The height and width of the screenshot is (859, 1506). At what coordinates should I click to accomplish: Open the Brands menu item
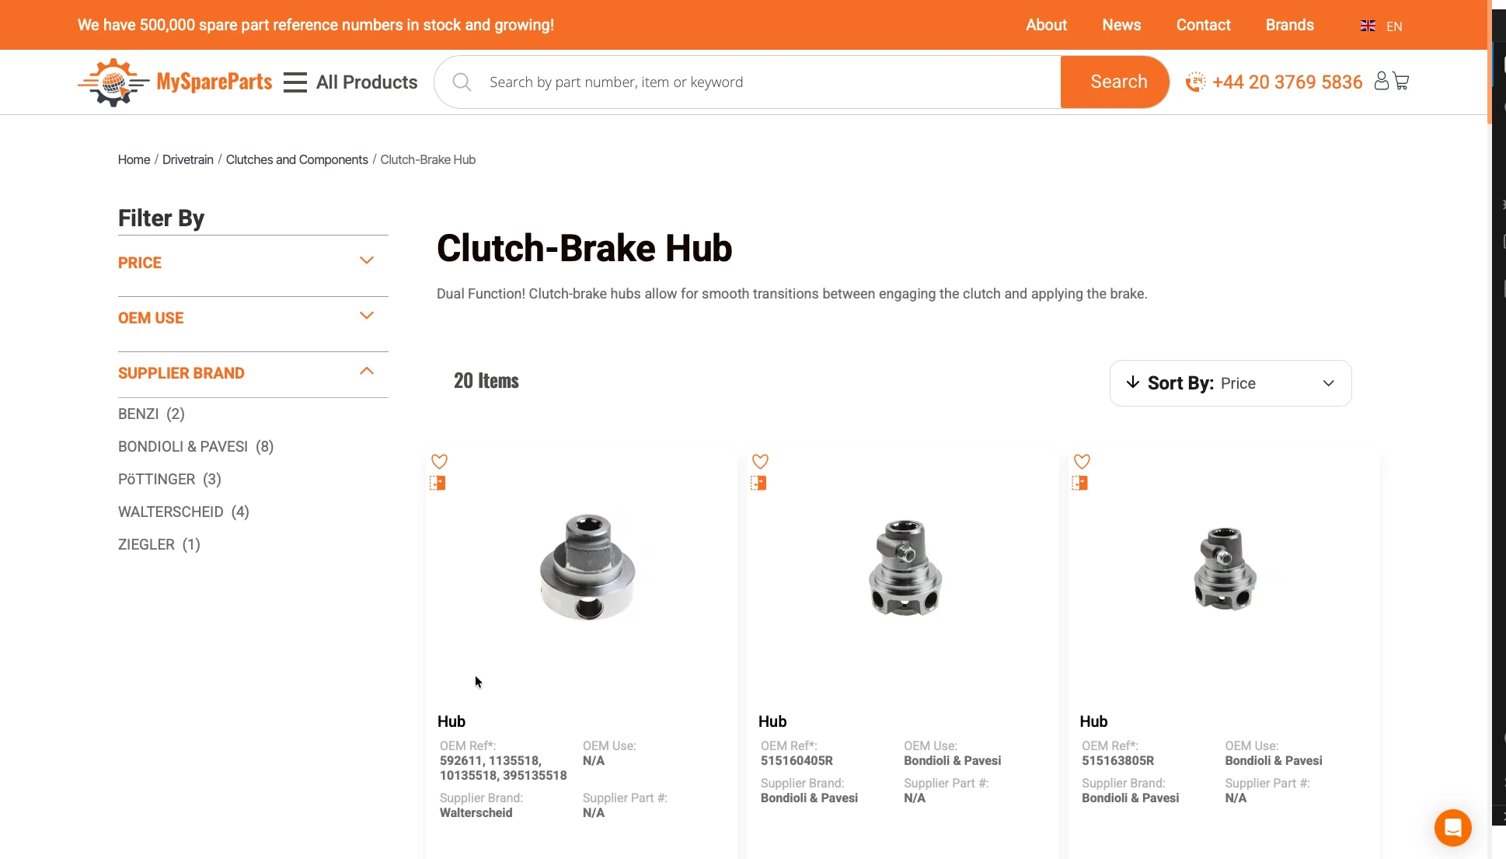[1289, 25]
